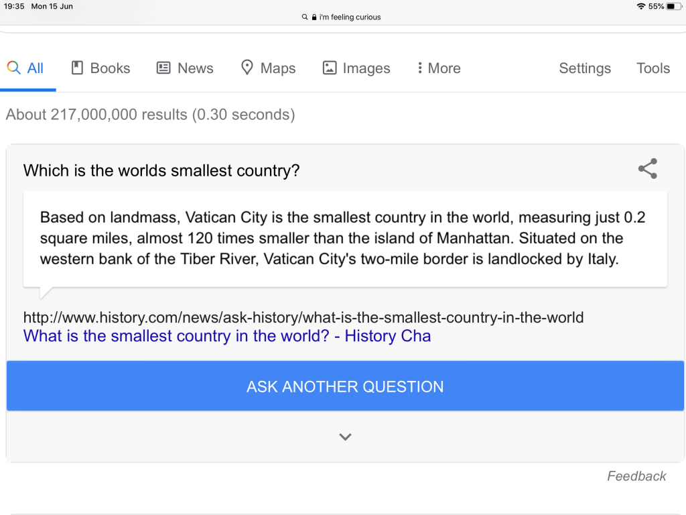Tap the Wi-Fi icon in the status bar
This screenshot has width=686, height=515.
(641, 6)
